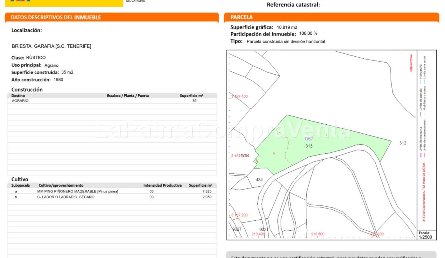The width and height of the screenshot is (445, 258).
Task: Click the "Intensidad Productiva" column header
Action: pos(163,185)
